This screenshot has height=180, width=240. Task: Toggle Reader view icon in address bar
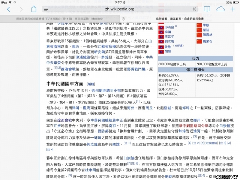(46, 9)
